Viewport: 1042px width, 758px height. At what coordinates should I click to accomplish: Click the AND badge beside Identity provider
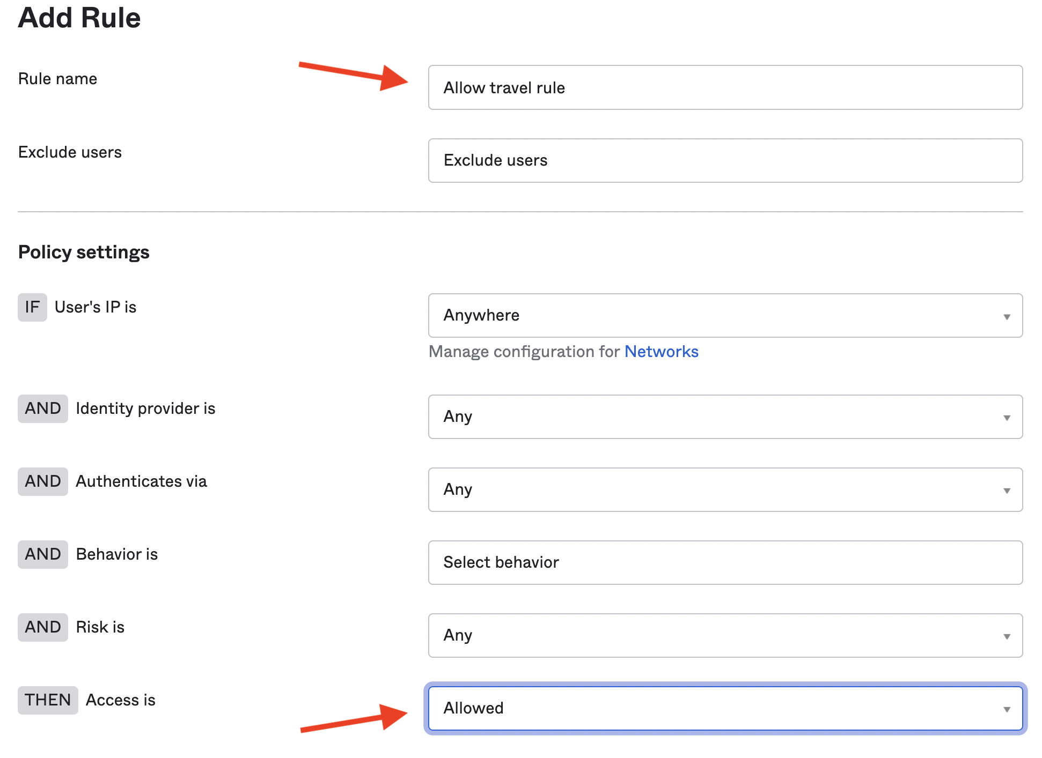click(x=43, y=408)
